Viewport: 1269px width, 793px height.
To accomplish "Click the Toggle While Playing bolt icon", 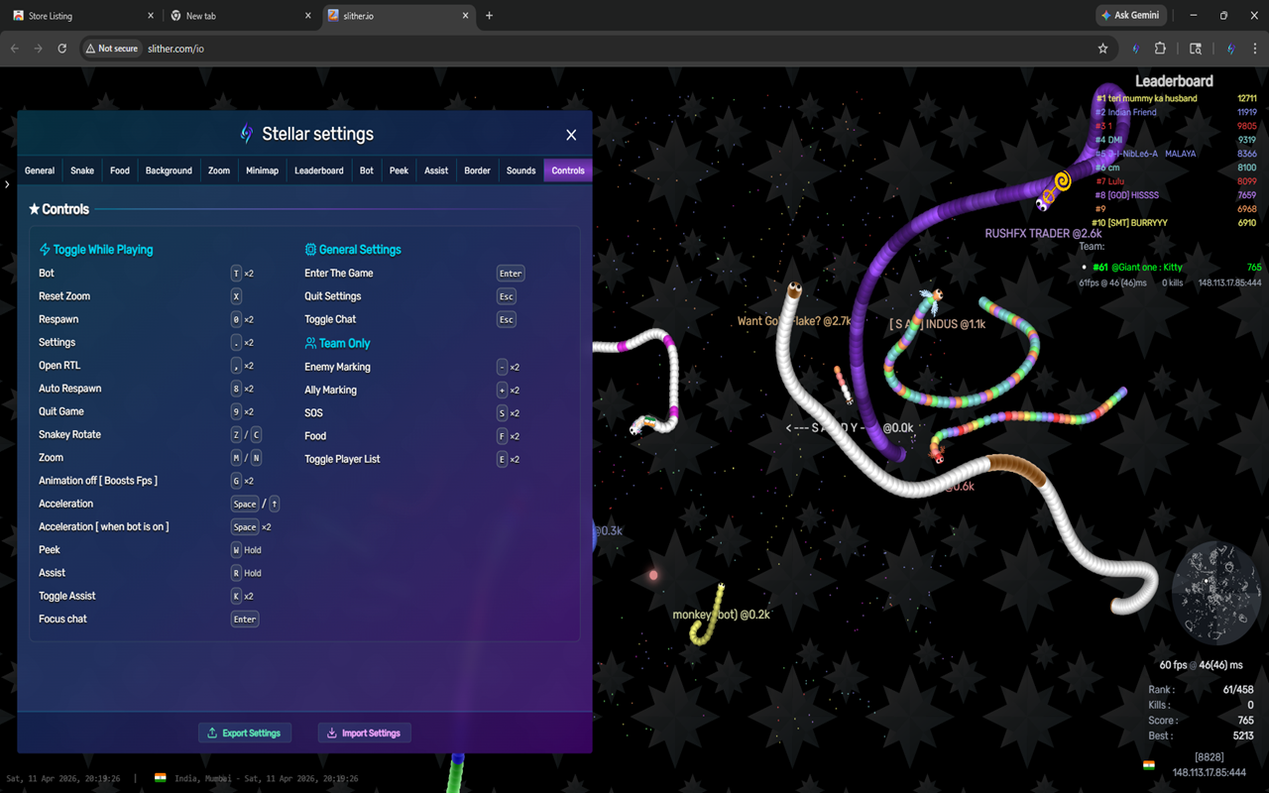I will 45,250.
